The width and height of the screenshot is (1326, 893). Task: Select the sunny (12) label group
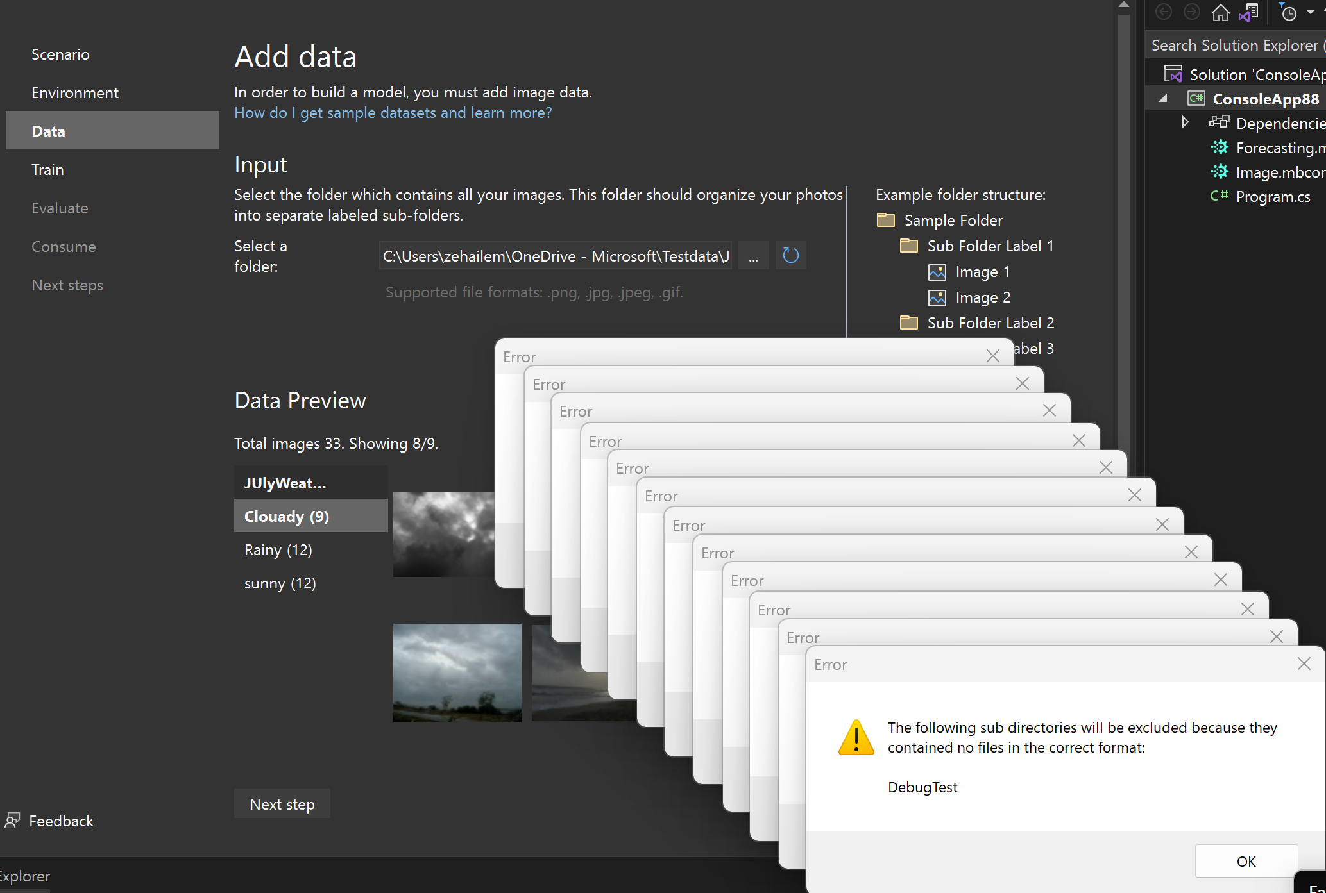click(x=280, y=583)
